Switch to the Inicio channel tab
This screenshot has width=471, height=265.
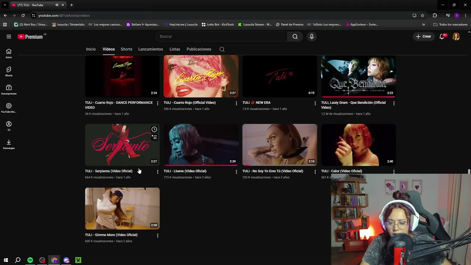tap(91, 49)
